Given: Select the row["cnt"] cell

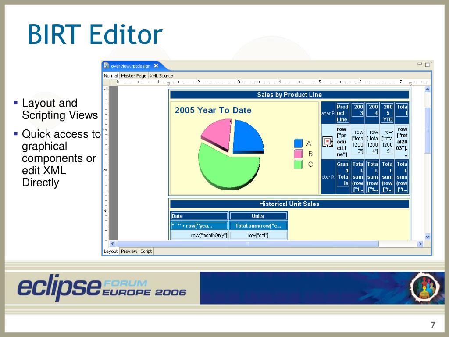Looking at the screenshot, I should tap(258, 235).
